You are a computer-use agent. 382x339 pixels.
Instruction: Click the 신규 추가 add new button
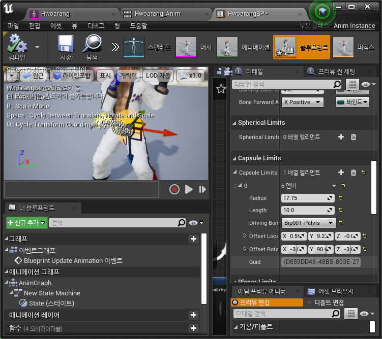point(26,223)
